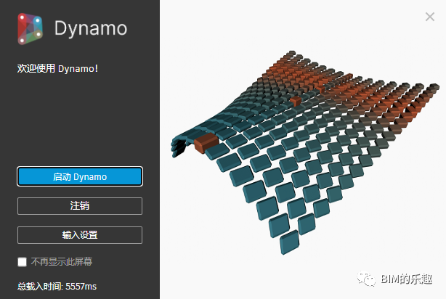Click the tiled surface splash image

[x=306, y=152]
